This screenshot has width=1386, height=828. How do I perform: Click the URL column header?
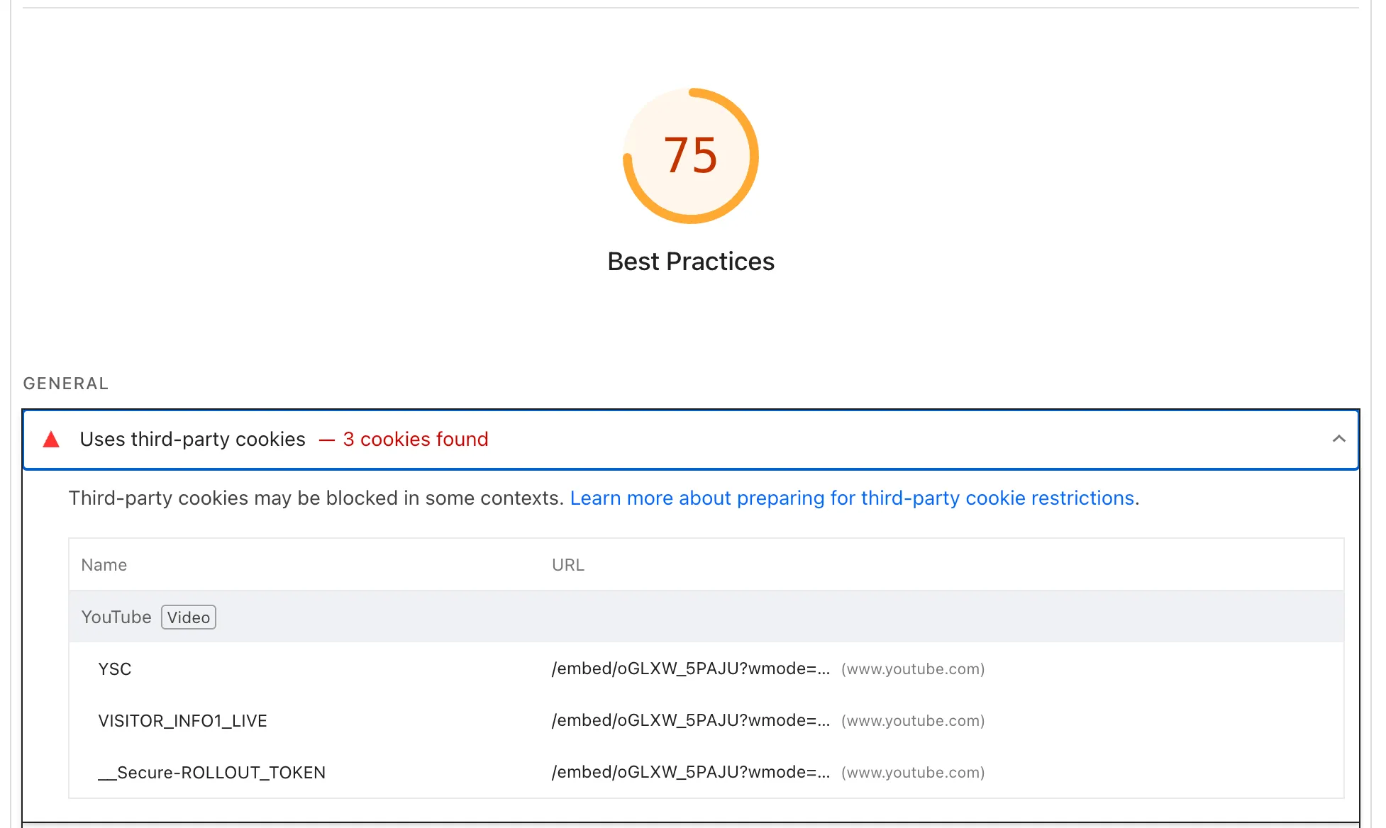567,565
